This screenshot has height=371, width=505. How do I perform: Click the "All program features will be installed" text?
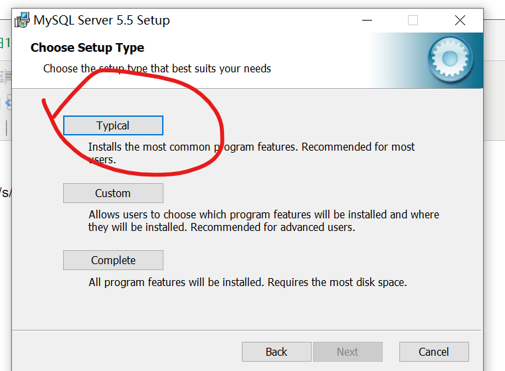pos(247,282)
